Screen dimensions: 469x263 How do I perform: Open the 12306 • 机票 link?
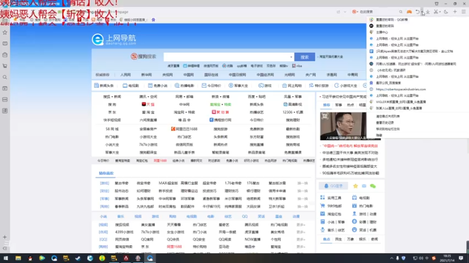293,112
